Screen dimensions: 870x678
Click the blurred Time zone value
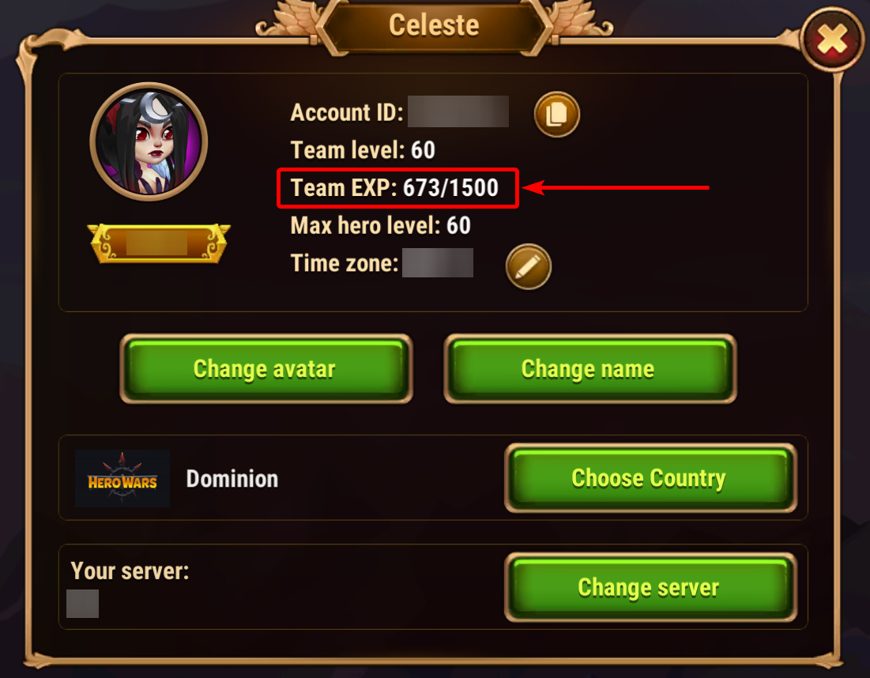(x=438, y=262)
